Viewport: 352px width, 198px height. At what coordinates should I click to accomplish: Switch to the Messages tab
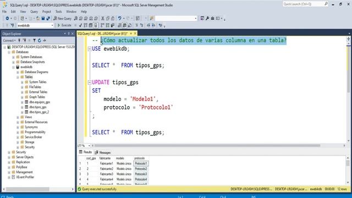coord(103,152)
